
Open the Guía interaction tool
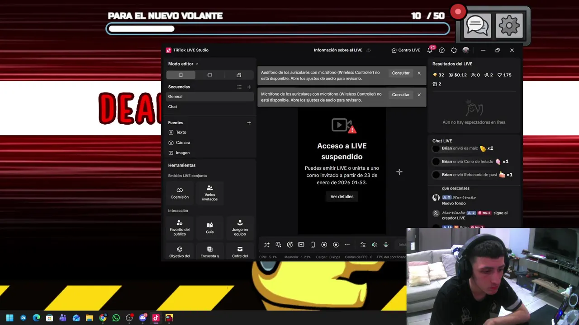pos(210,227)
